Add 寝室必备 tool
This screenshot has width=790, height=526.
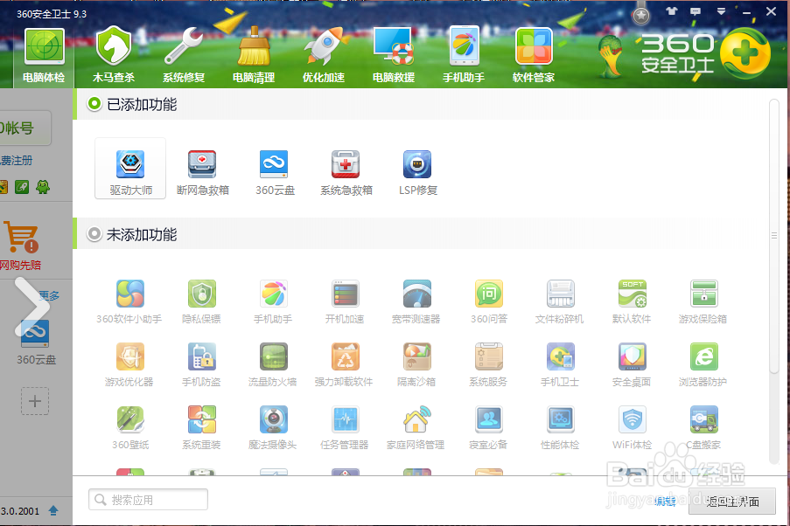tap(489, 427)
